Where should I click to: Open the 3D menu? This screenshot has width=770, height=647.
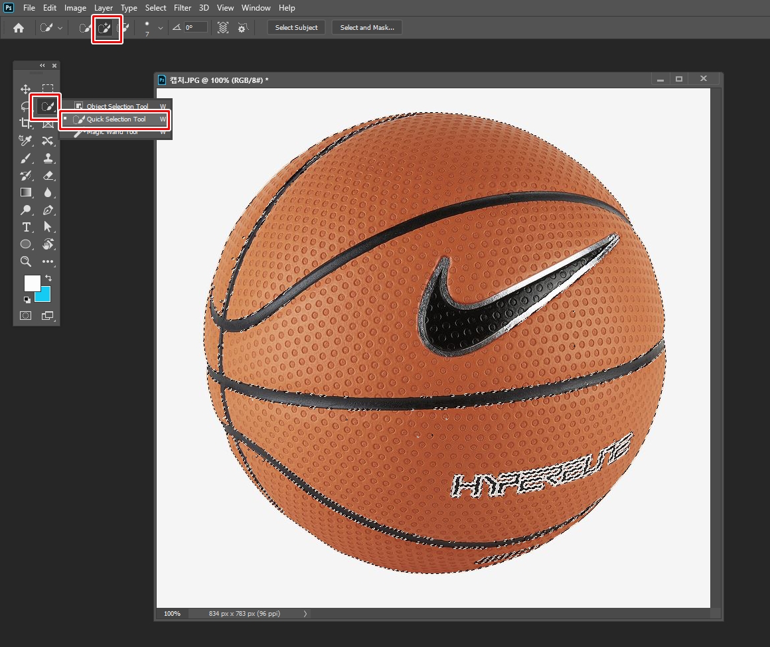[x=204, y=8]
